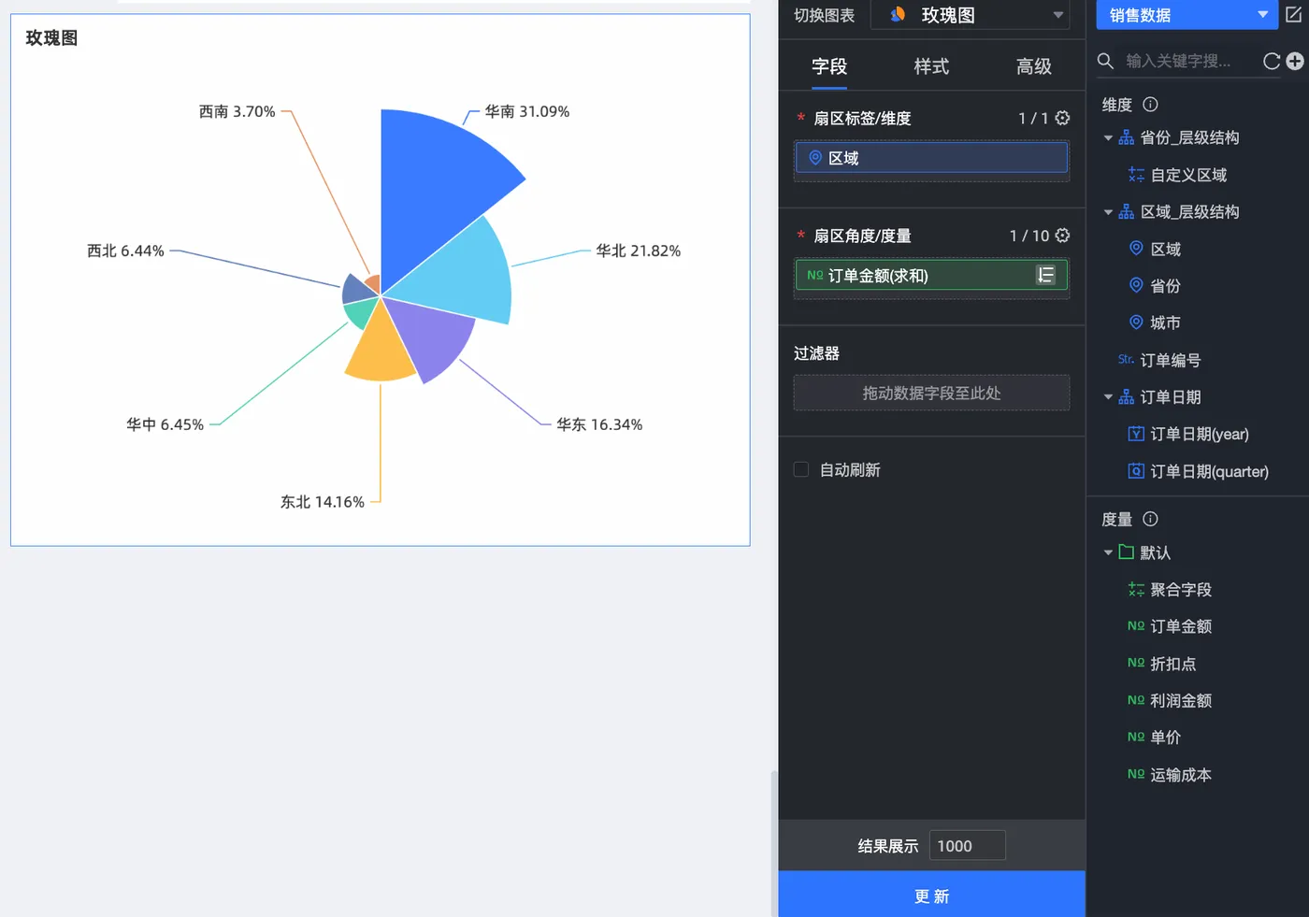Click the plus icon to add field
1309x917 pixels.
(x=1295, y=61)
